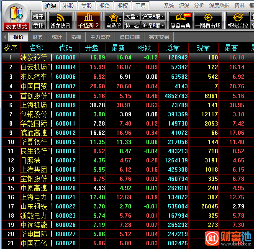Open the 系统 menu
The height and width of the screenshot is (249, 254).
(169, 5)
